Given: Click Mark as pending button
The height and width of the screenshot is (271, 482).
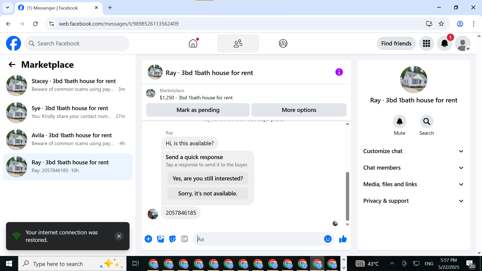Looking at the screenshot, I should point(198,110).
